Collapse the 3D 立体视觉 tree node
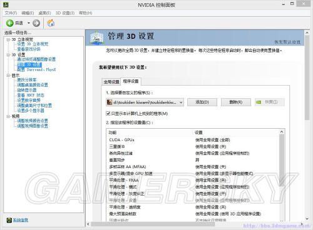This screenshot has width=313, height=230. click(8, 39)
